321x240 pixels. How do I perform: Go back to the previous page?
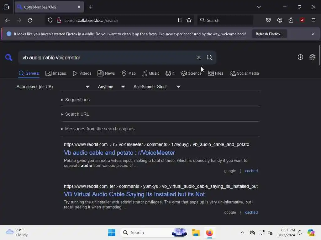click(x=8, y=20)
